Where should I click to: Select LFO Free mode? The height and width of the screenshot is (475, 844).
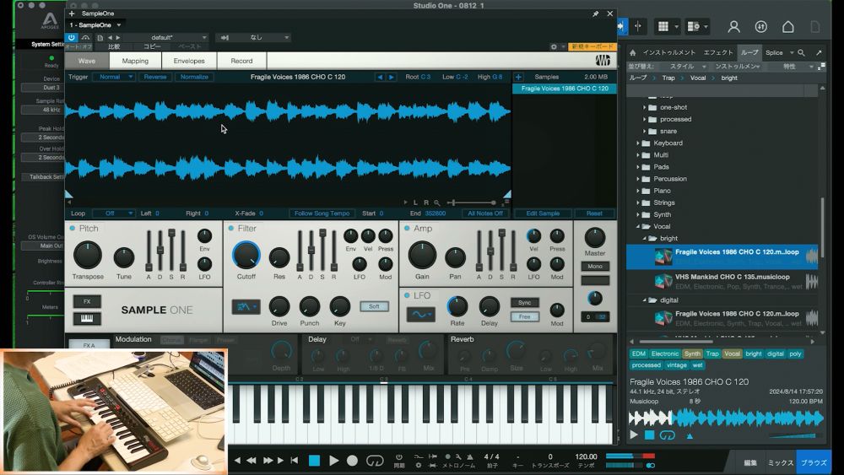pos(524,317)
